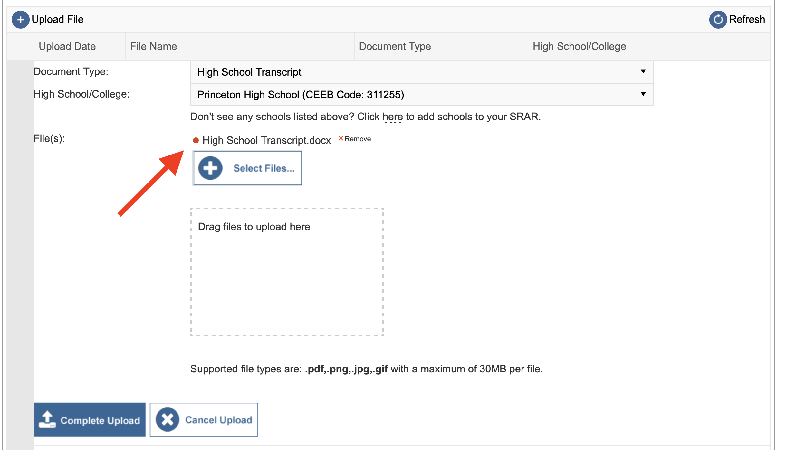Click the red bullet before High School Transcript.docx
Viewport: 786px width, 450px height.
click(196, 140)
